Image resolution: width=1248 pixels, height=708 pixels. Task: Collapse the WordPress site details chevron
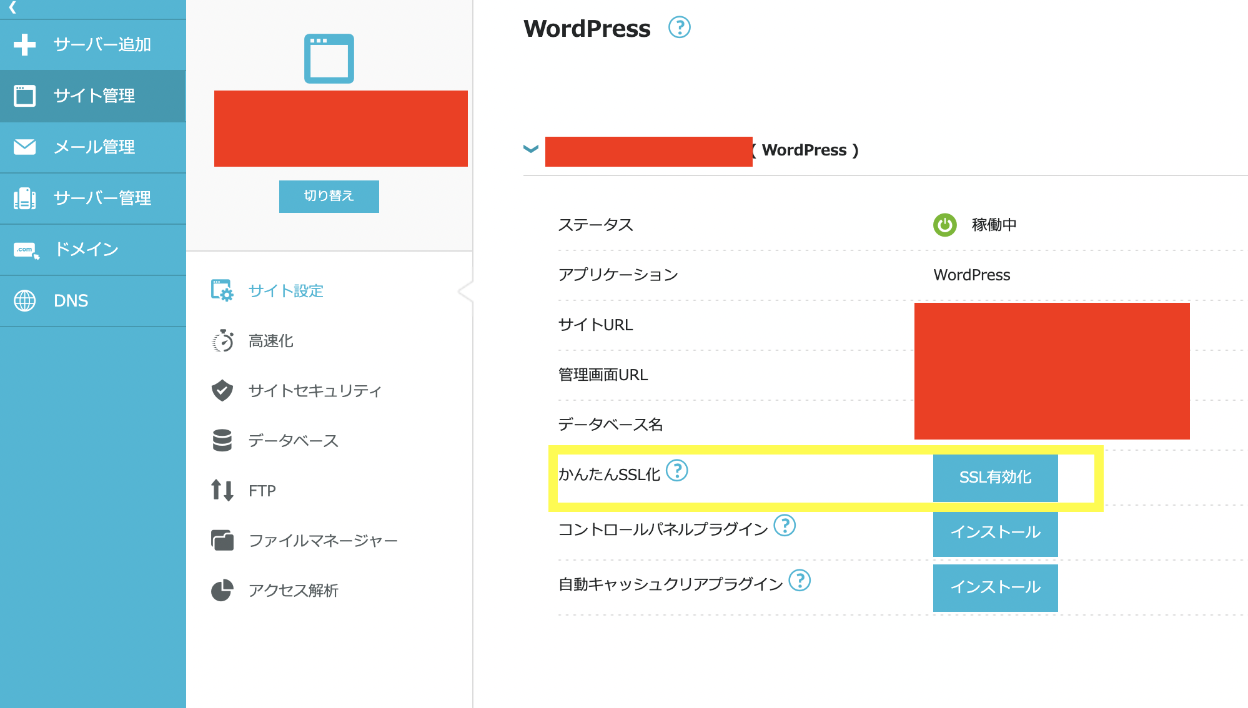[x=530, y=150]
